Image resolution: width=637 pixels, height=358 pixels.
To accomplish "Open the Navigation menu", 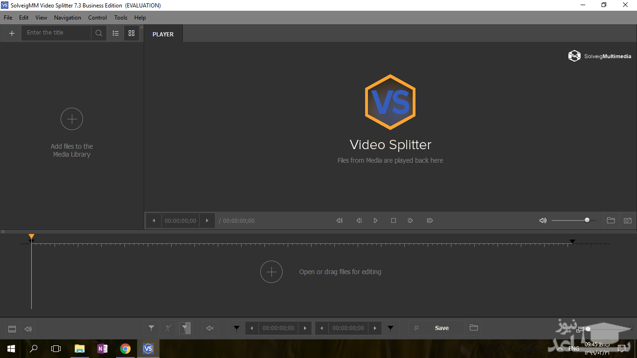I will click(68, 18).
